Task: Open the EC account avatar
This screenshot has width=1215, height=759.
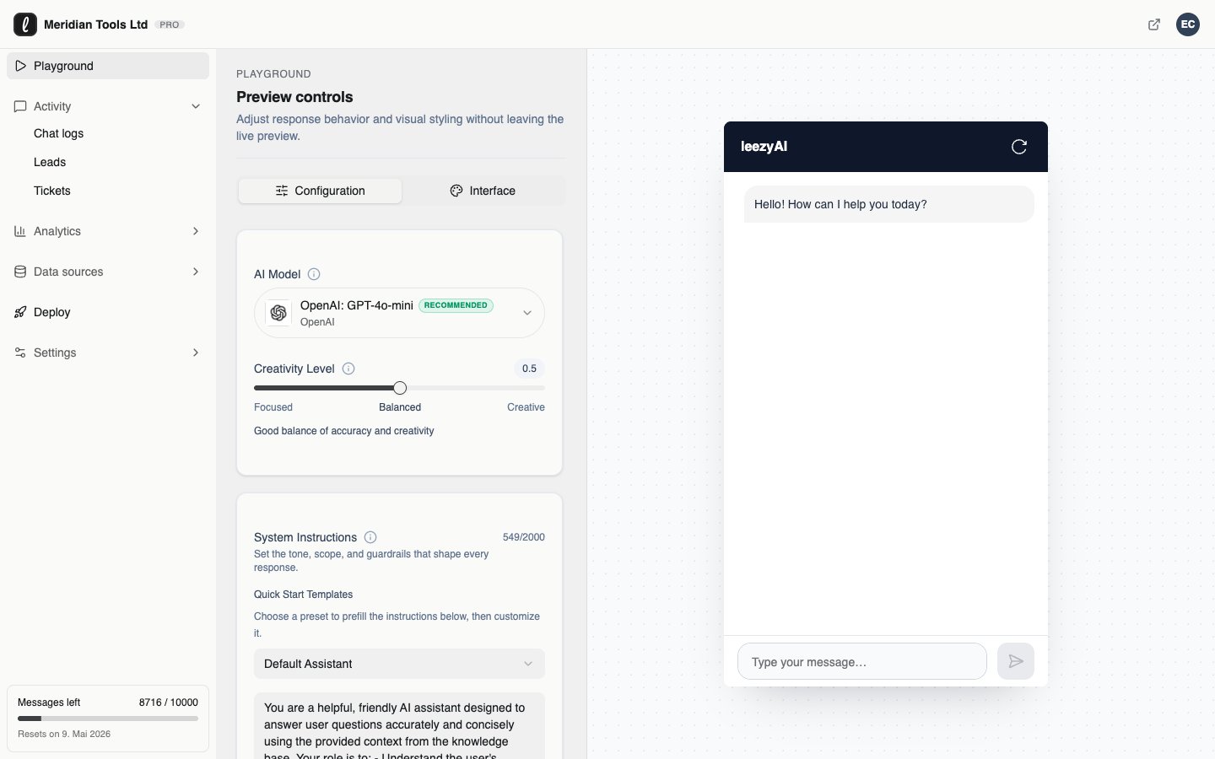Action: 1188,24
